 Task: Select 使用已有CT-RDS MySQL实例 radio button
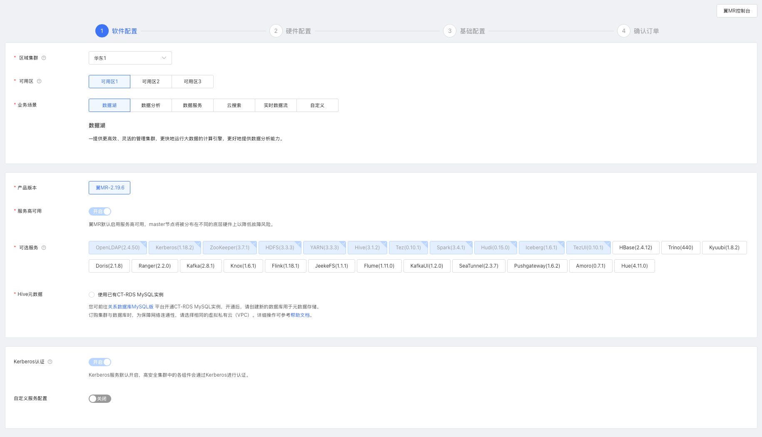[92, 295]
